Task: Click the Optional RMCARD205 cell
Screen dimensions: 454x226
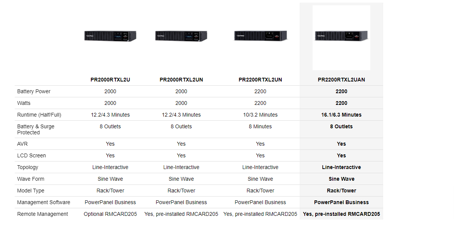Action: tap(110, 214)
